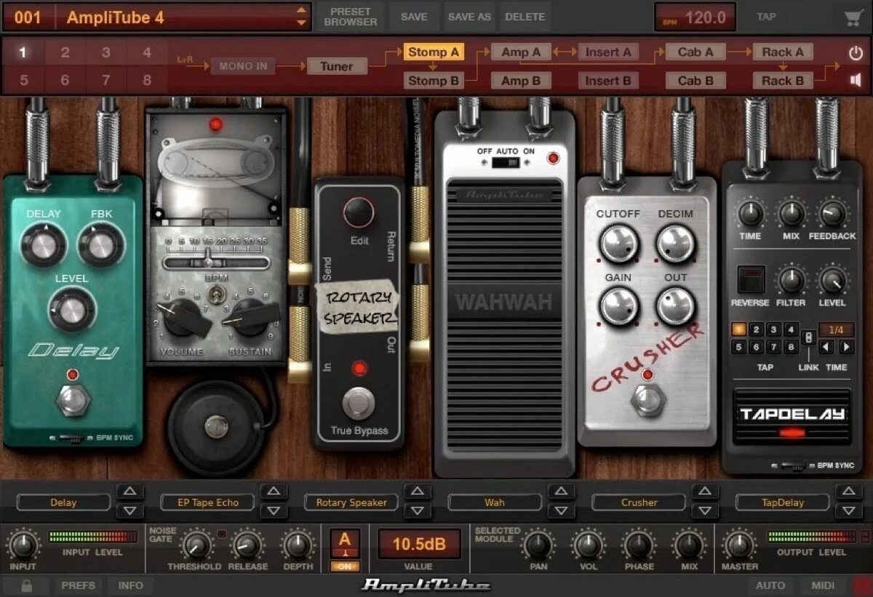Select the Stomp B slot in the chain
This screenshot has width=873, height=597.
pyautogui.click(x=434, y=81)
